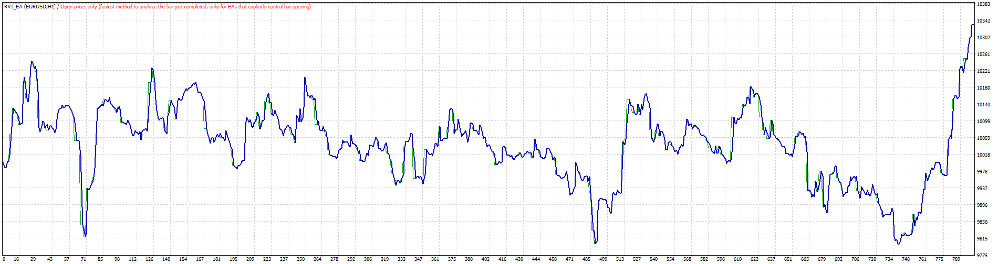Pick the 9856 balance axis value
Image resolution: width=998 pixels, height=264 pixels.
982,222
